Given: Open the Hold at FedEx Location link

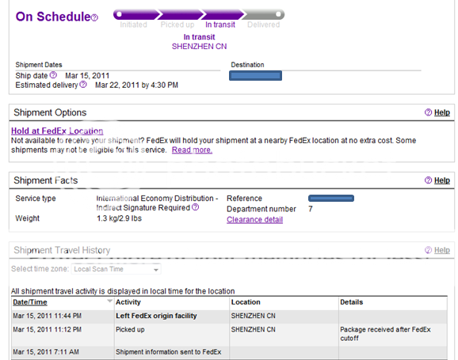Looking at the screenshot, I should click(x=57, y=131).
